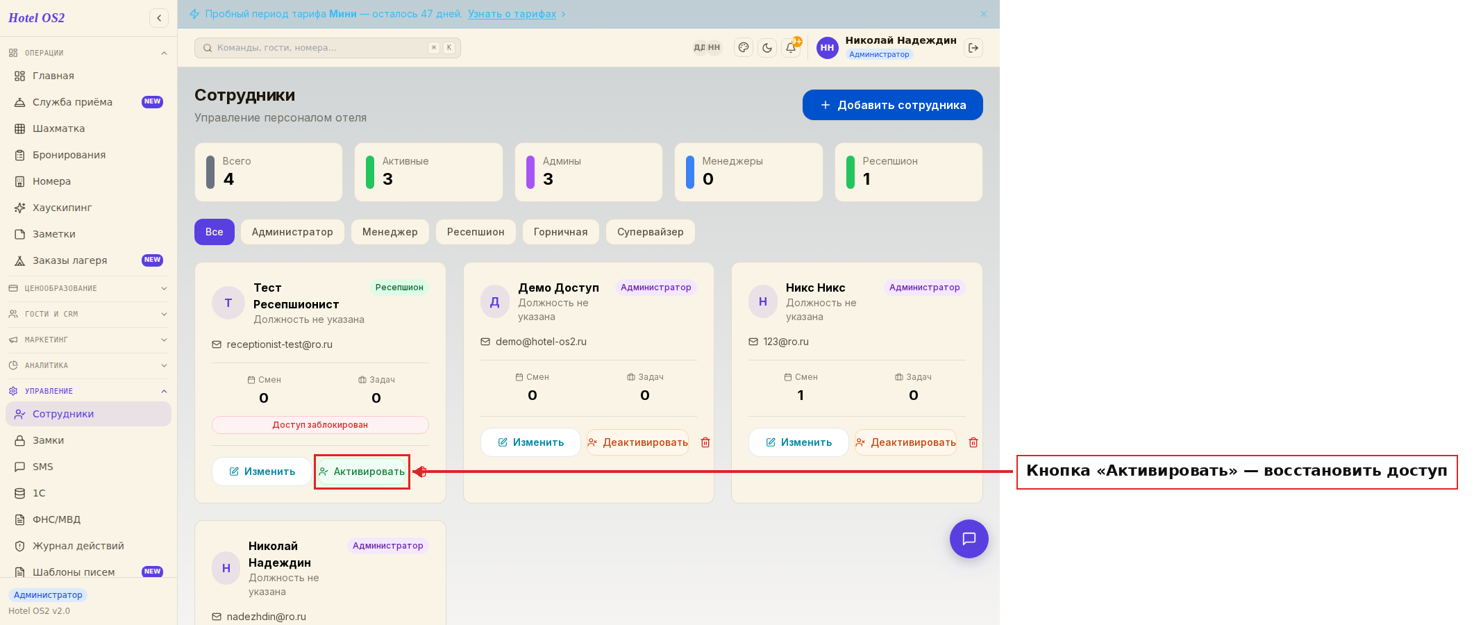The height and width of the screenshot is (625, 1474).
Task: Filter by Менеджер role
Action: click(390, 232)
